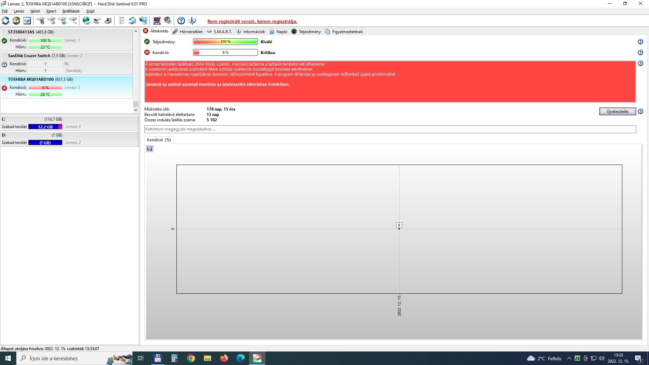Image resolution: width=649 pixels, height=365 pixels.
Task: Select the Kondíció (%) graph tab
Action: [159, 140]
